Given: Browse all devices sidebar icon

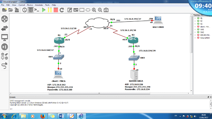Looking at the screenshot, I should 5,56.
